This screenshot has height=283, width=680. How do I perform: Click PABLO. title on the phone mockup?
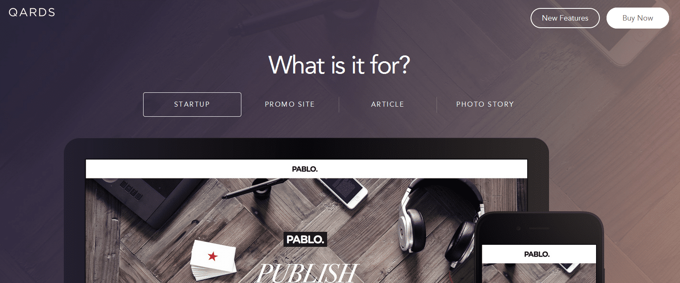click(537, 254)
